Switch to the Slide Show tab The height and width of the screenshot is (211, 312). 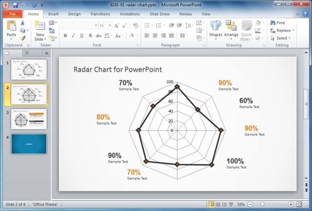[159, 14]
